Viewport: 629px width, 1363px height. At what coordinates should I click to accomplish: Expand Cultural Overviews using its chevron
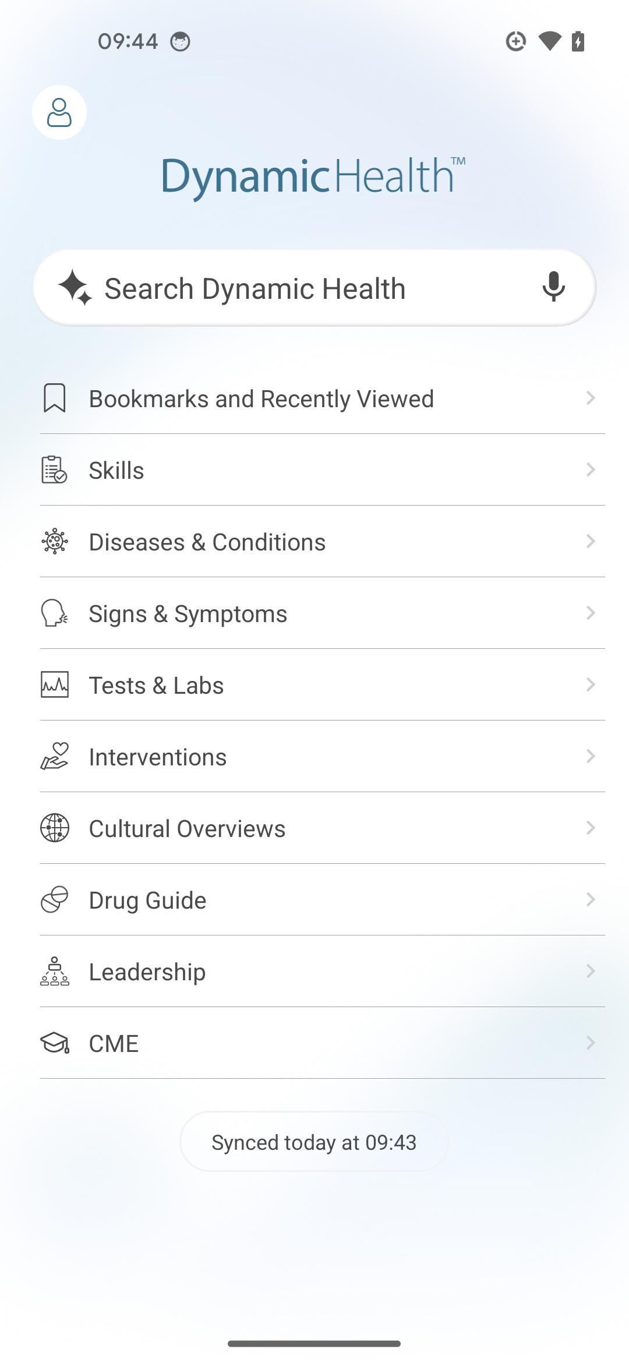click(591, 828)
